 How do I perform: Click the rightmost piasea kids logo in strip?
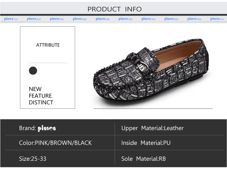tap(217, 19)
